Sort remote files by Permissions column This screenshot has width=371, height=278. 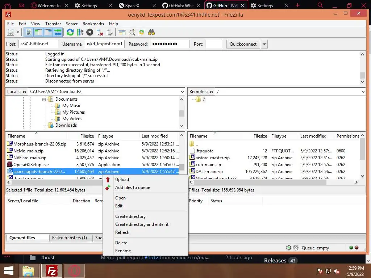tap(348, 136)
